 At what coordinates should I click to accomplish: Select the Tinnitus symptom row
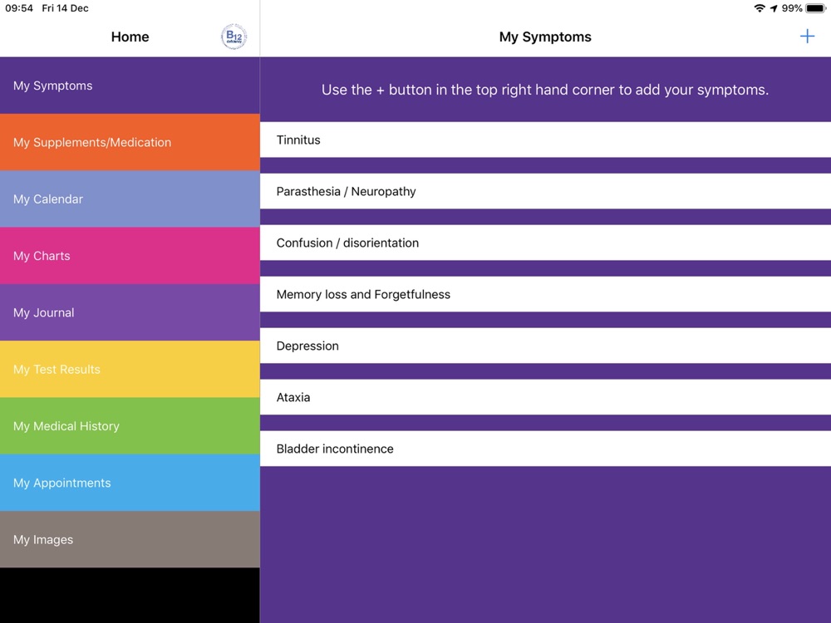pyautogui.click(x=545, y=140)
